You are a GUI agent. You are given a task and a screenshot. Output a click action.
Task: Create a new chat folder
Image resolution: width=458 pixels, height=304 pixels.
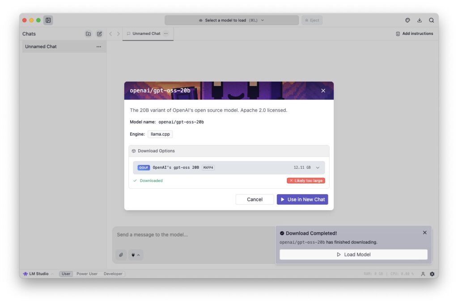pyautogui.click(x=88, y=34)
